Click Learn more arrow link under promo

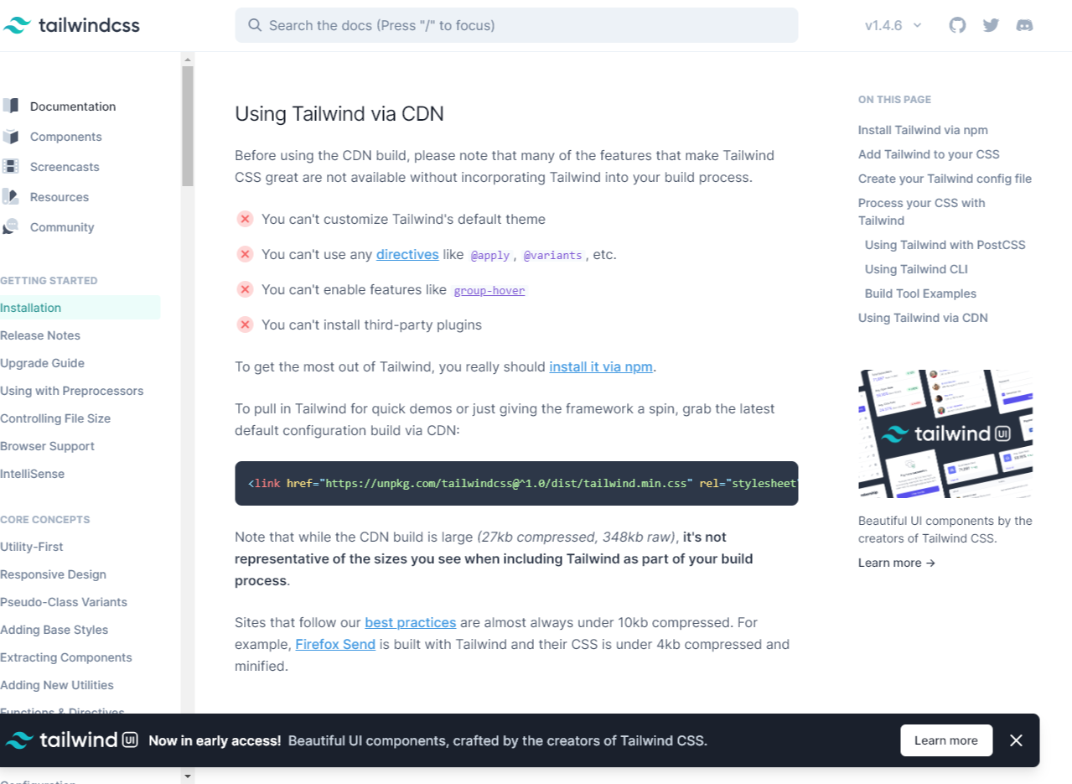(x=897, y=563)
